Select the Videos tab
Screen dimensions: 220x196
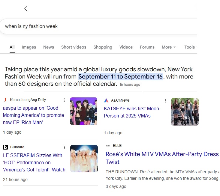[x=126, y=47]
